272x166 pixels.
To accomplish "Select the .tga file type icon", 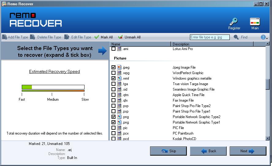I will pyautogui.click(x=119, y=84).
